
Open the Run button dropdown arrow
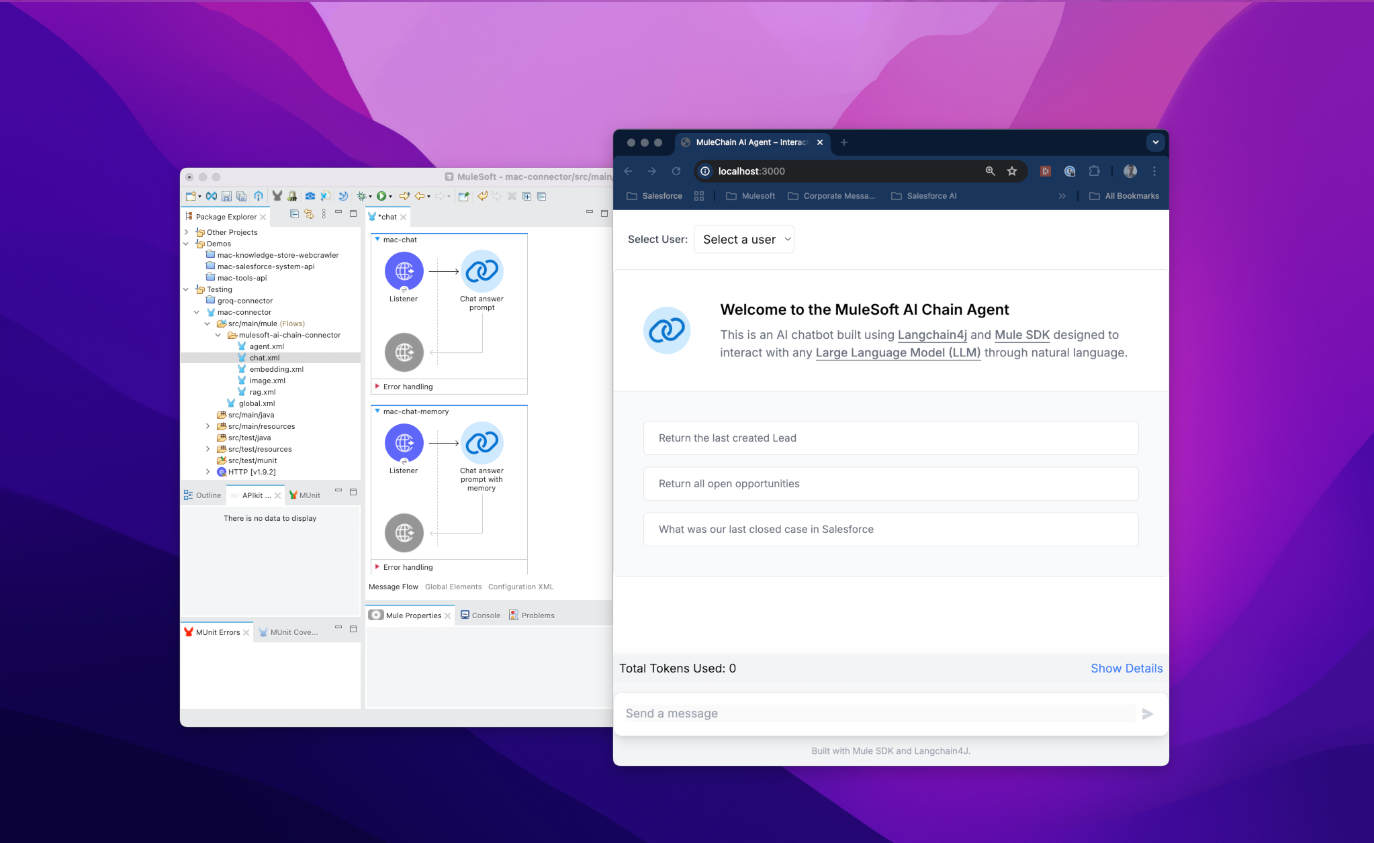click(x=390, y=197)
